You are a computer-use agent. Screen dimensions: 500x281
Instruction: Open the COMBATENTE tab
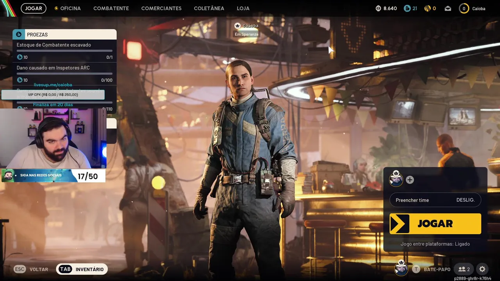(x=111, y=8)
